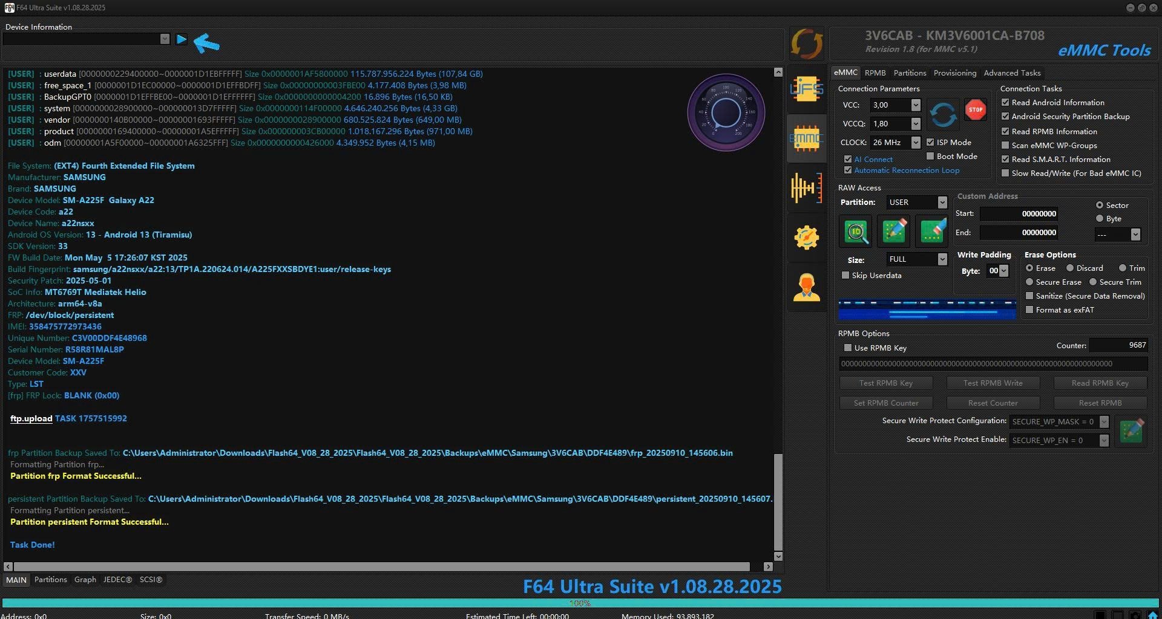This screenshot has height=619, width=1162.
Task: Check the Skip Userdata option
Action: [845, 276]
